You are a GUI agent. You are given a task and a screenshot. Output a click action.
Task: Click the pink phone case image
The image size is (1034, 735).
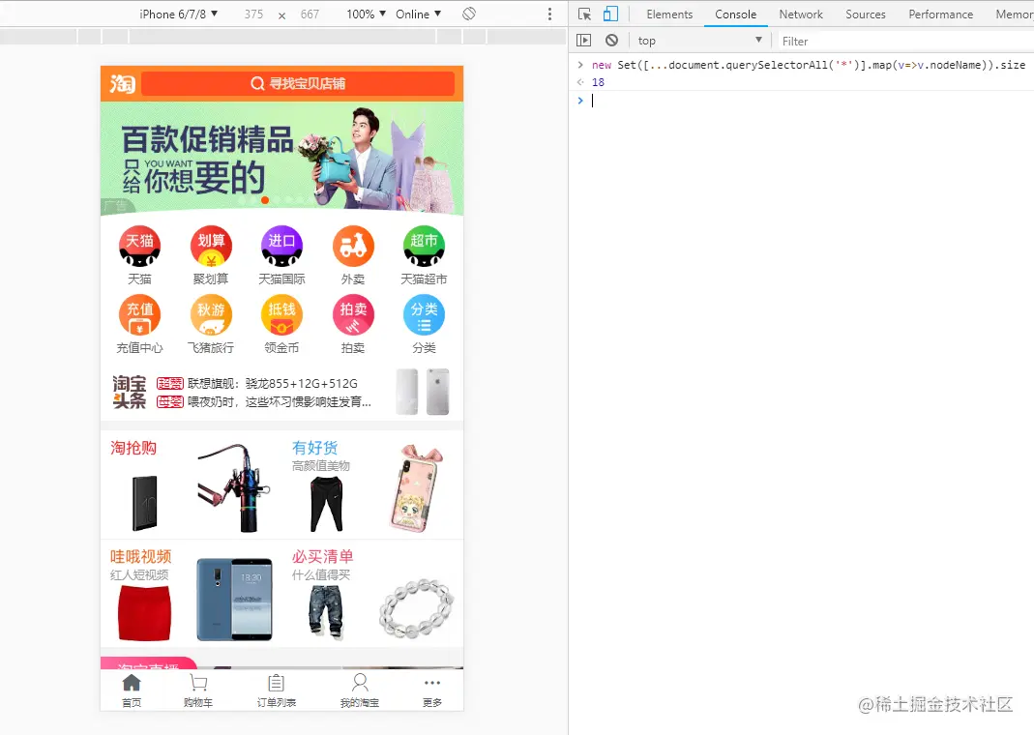click(417, 487)
